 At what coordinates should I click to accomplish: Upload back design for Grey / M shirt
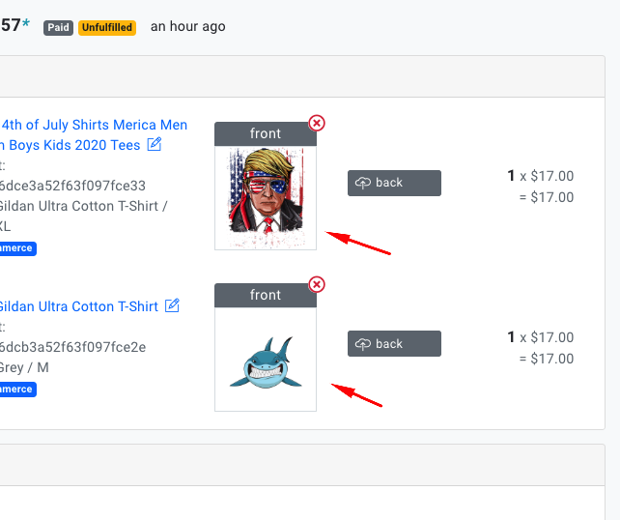point(394,343)
